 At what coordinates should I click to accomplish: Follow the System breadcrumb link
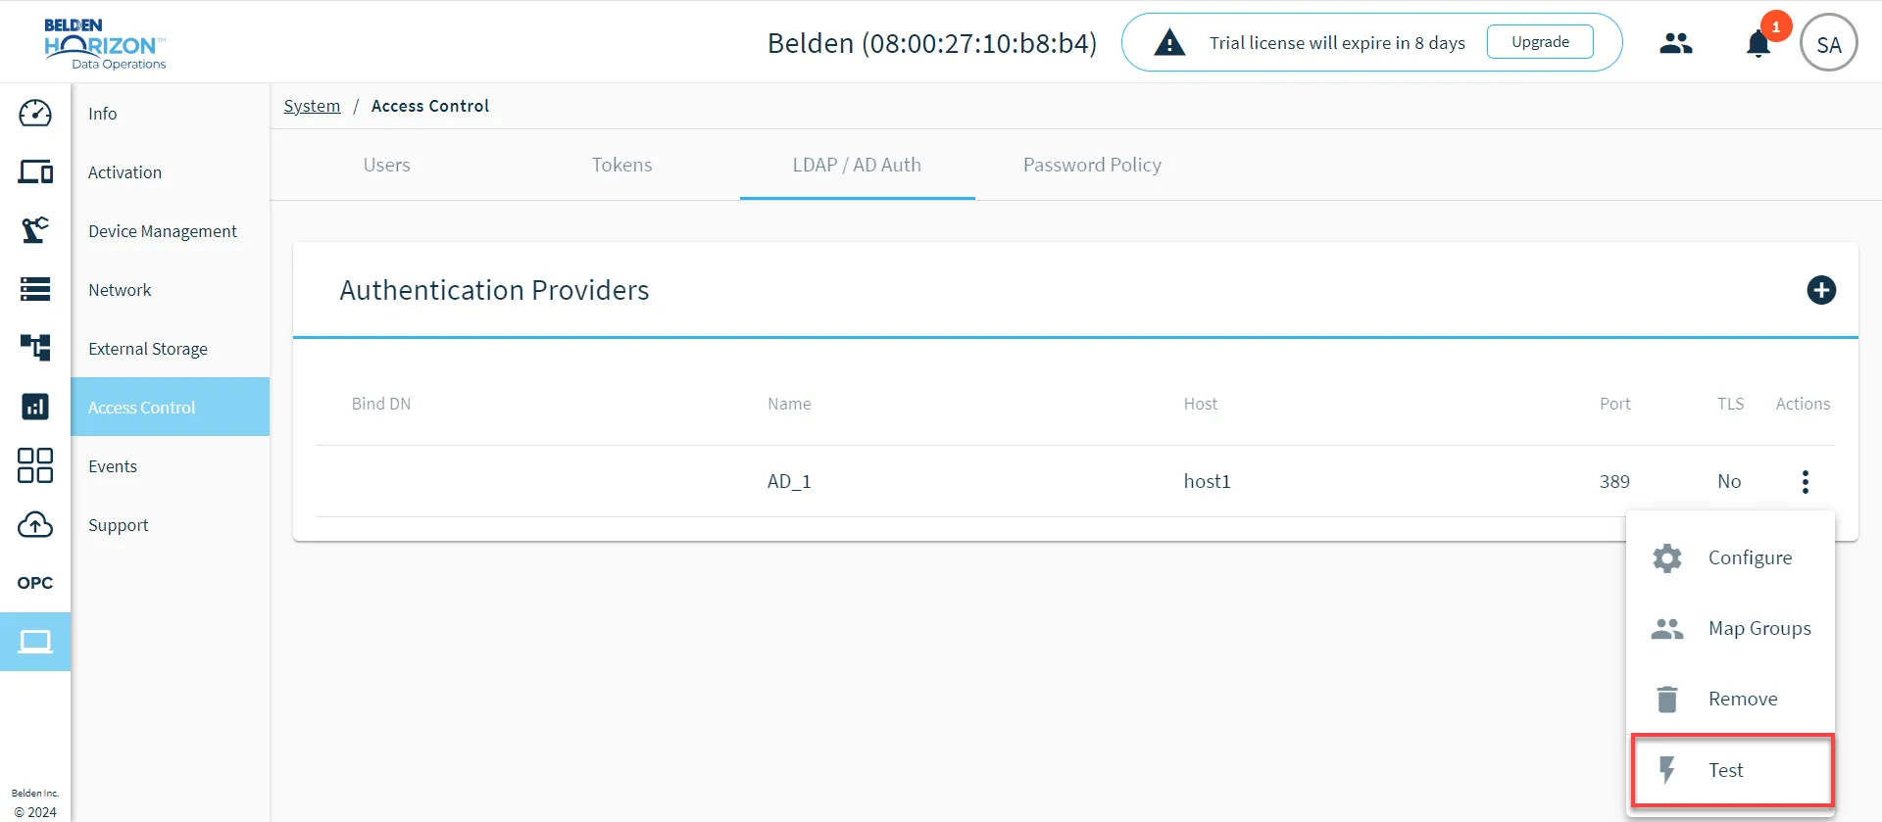(312, 106)
